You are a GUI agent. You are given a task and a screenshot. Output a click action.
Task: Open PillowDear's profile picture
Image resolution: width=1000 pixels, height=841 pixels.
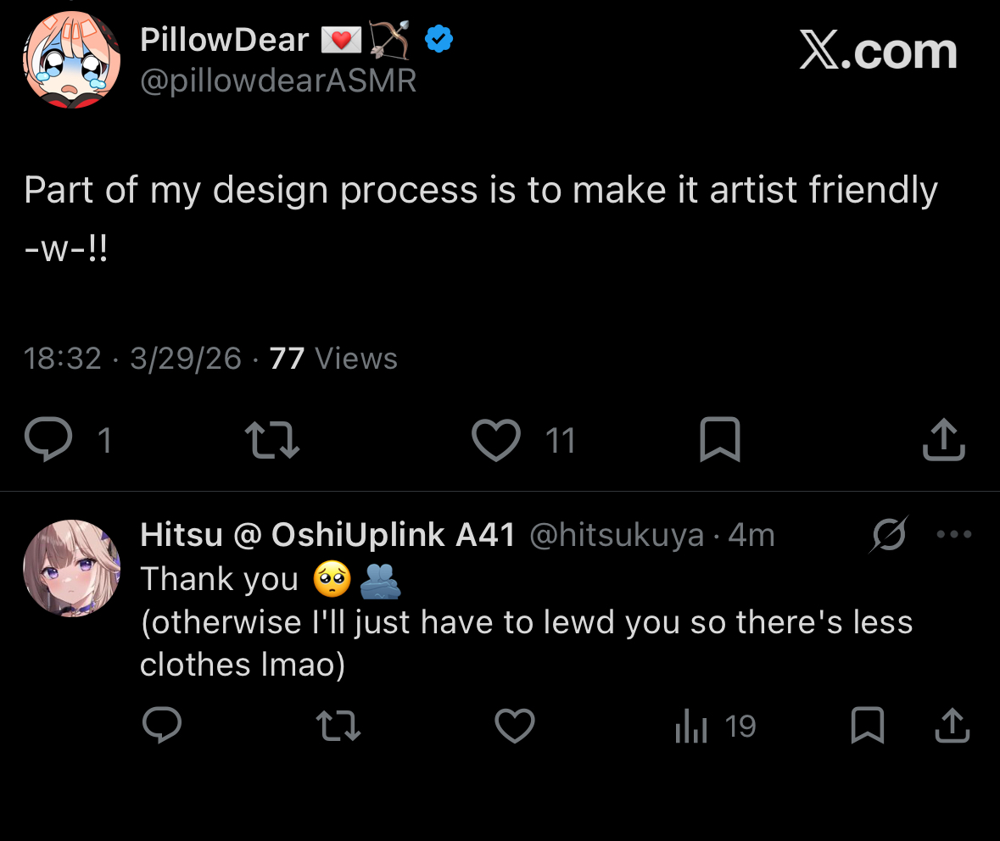[71, 60]
